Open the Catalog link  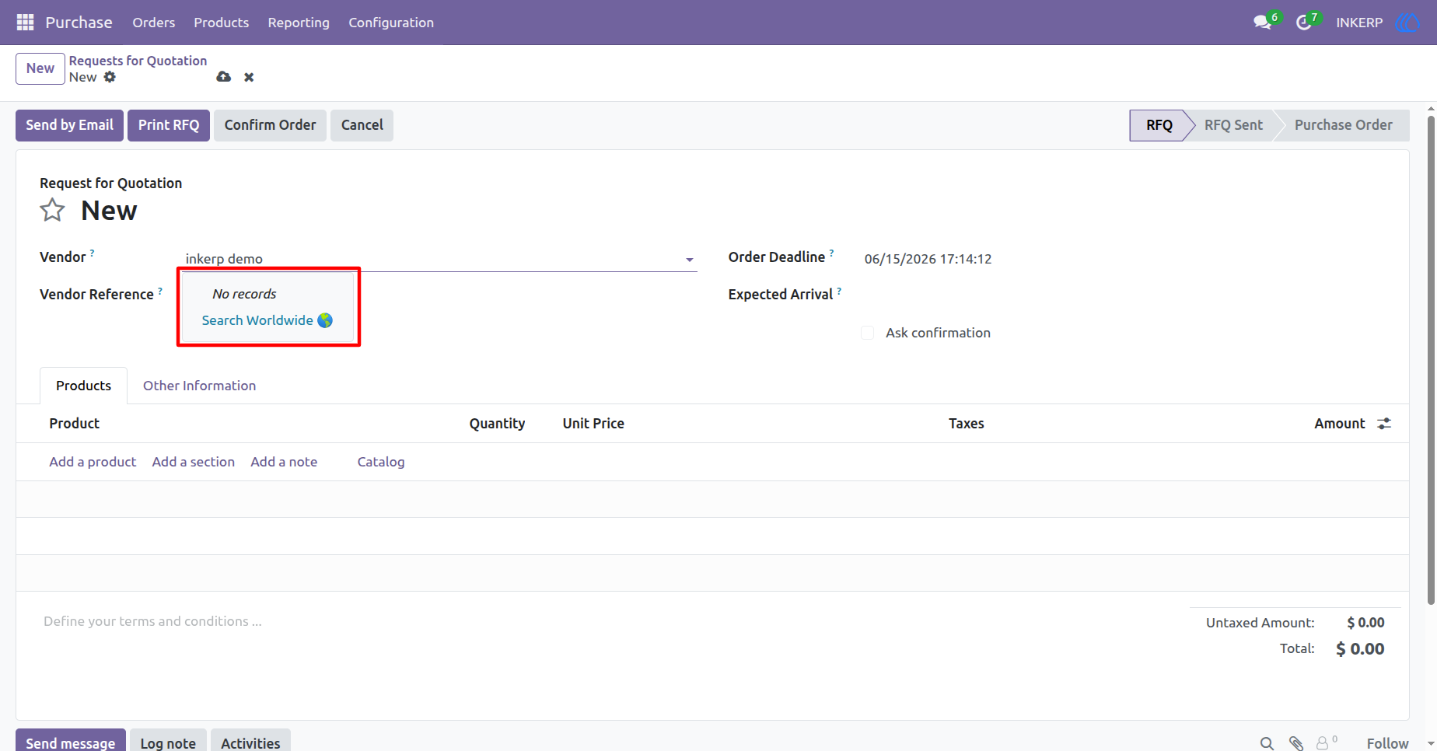[x=381, y=462]
